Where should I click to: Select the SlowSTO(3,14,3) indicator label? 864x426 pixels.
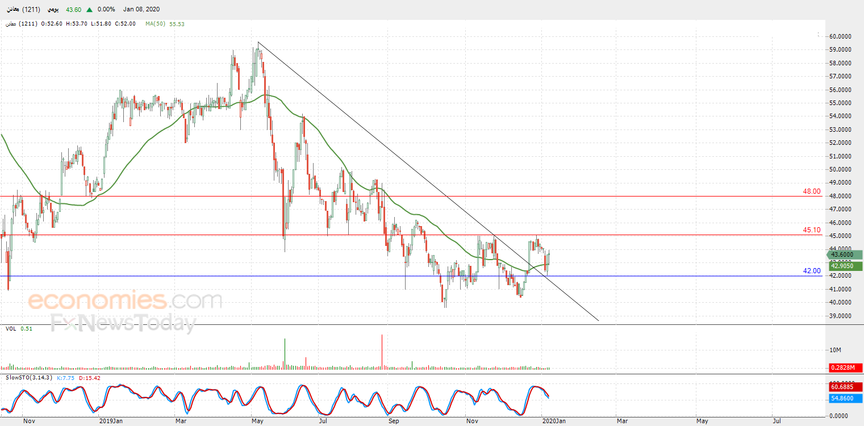(x=29, y=377)
